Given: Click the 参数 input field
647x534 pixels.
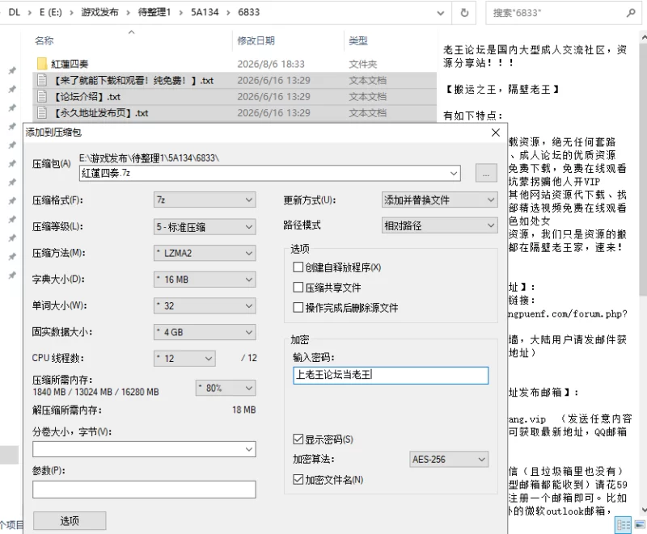Looking at the screenshot, I should [144, 490].
